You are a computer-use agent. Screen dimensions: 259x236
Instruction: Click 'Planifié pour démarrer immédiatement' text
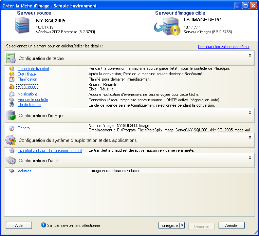click(x=119, y=79)
